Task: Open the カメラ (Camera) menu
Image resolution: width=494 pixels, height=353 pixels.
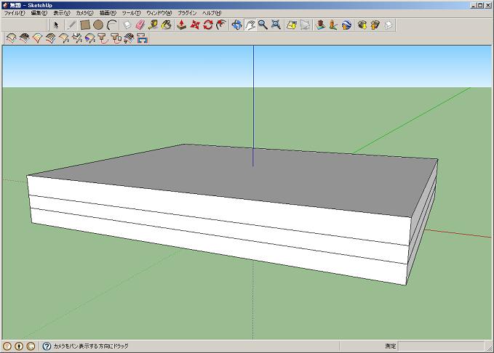Action: 84,13
